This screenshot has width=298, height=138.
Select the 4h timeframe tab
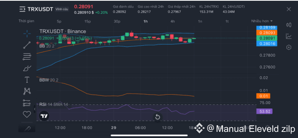tap(173, 21)
